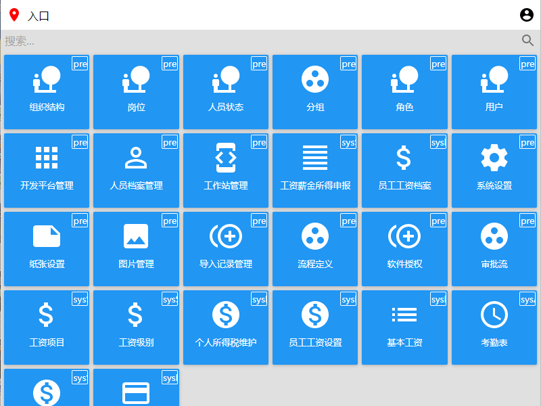Click the red location pin icon
Screen dimensions: 541x406
[x=14, y=16]
